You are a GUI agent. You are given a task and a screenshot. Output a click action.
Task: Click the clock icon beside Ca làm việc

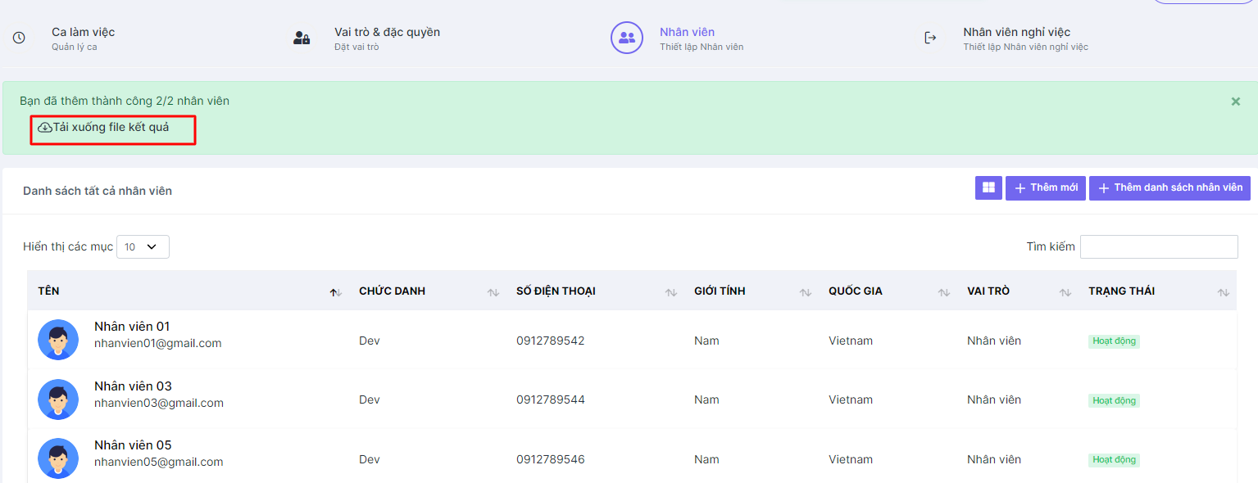point(19,38)
